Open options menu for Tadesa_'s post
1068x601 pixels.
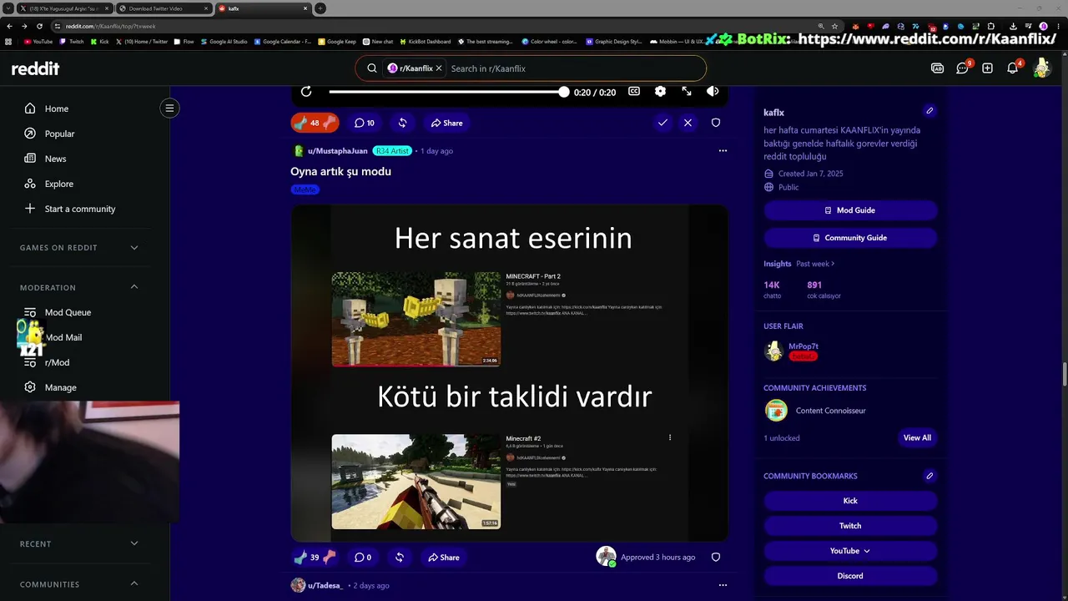pos(723,585)
